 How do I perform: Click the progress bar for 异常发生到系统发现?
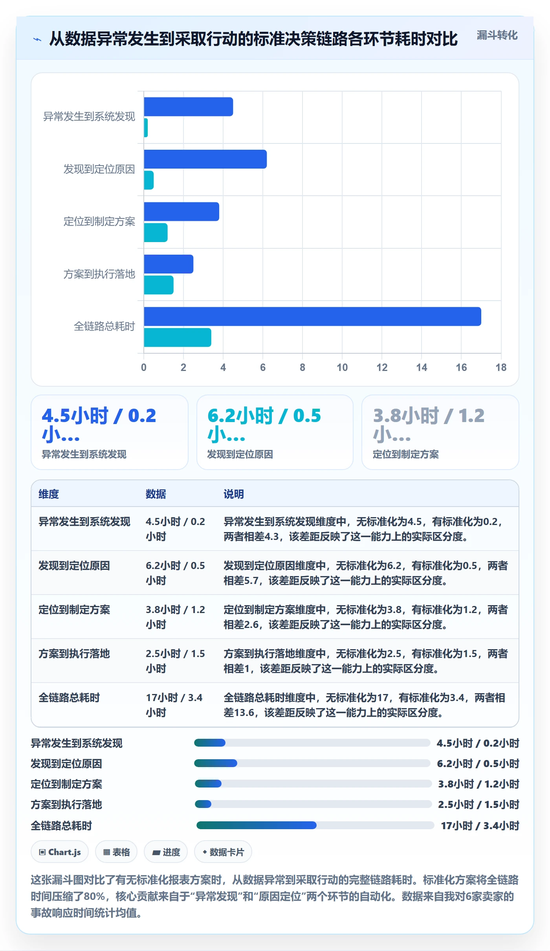[312, 743]
